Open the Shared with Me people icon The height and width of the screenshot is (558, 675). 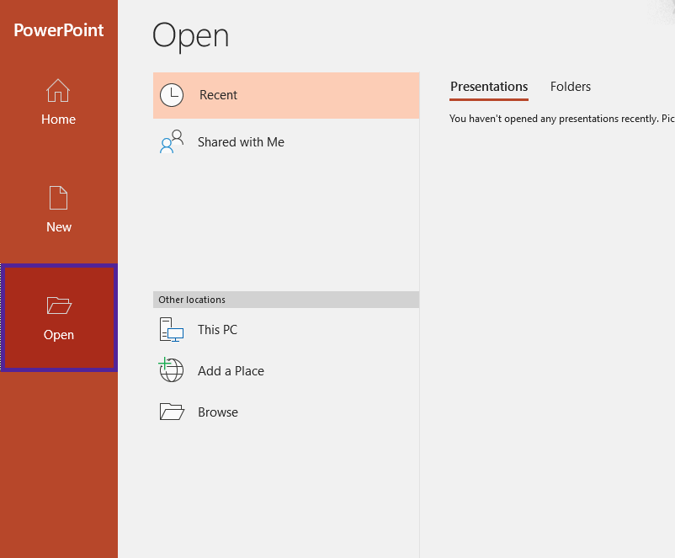click(172, 141)
